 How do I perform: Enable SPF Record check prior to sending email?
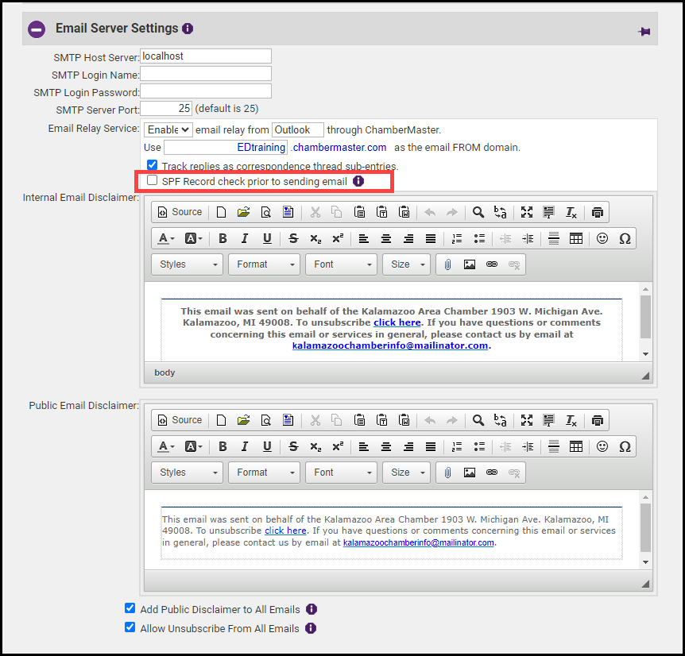(x=153, y=181)
